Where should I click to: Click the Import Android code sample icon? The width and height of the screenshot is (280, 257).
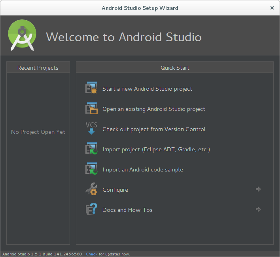[x=91, y=169]
